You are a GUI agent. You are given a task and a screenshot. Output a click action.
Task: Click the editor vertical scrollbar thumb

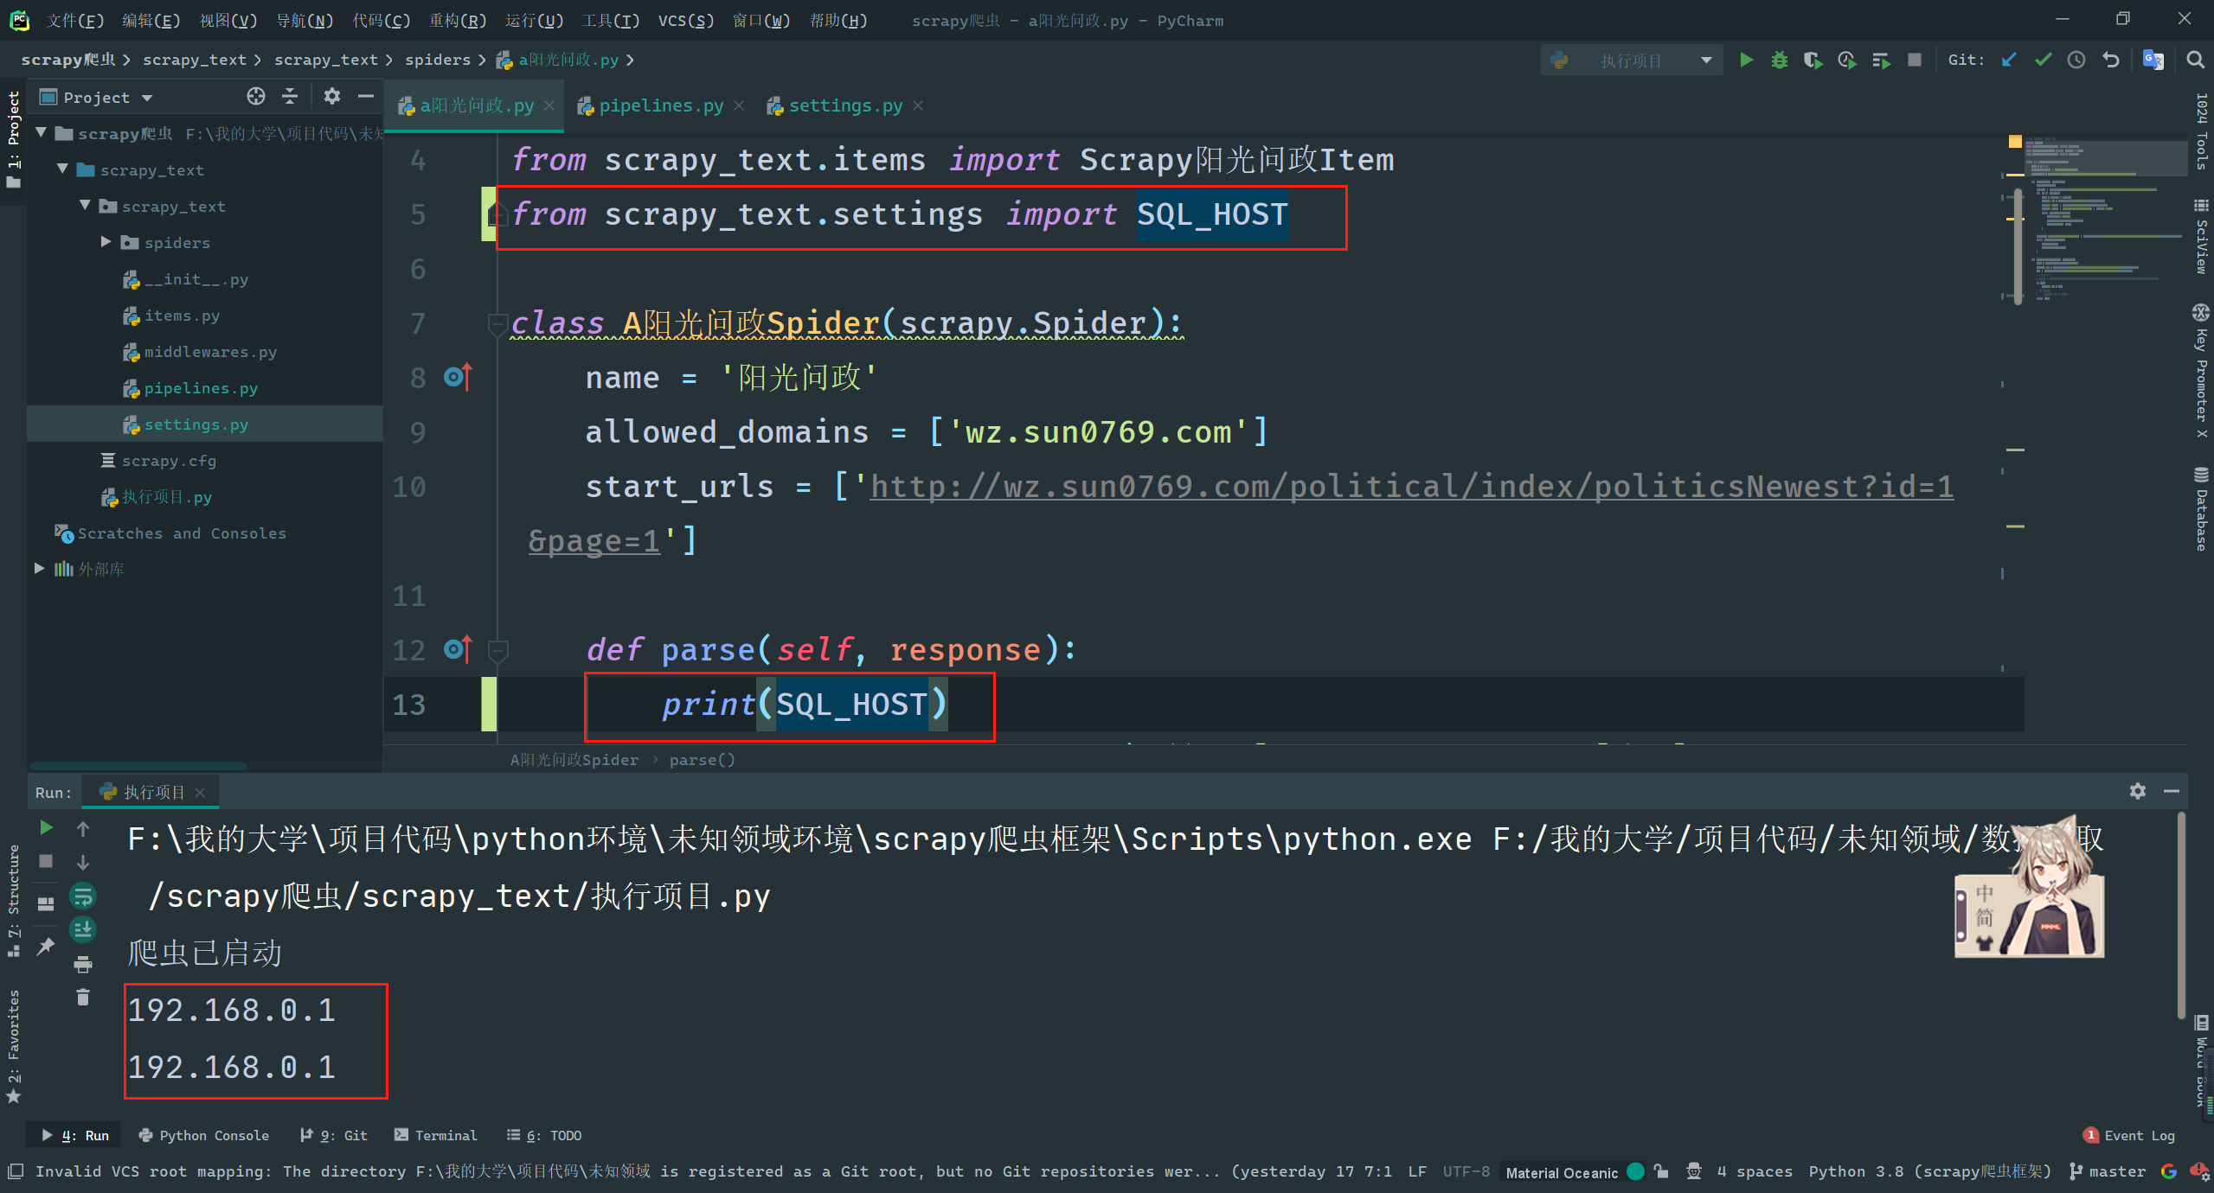coord(2018,246)
